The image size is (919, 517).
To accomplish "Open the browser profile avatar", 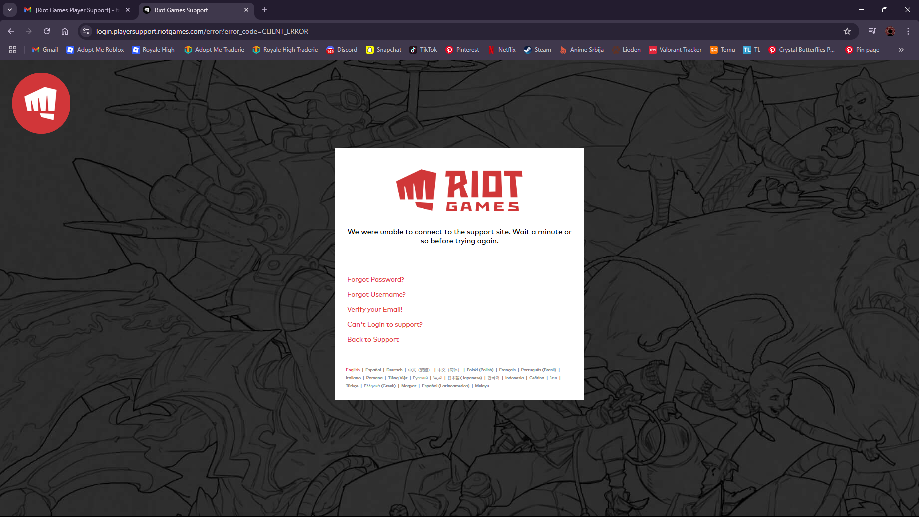I will coord(890,31).
